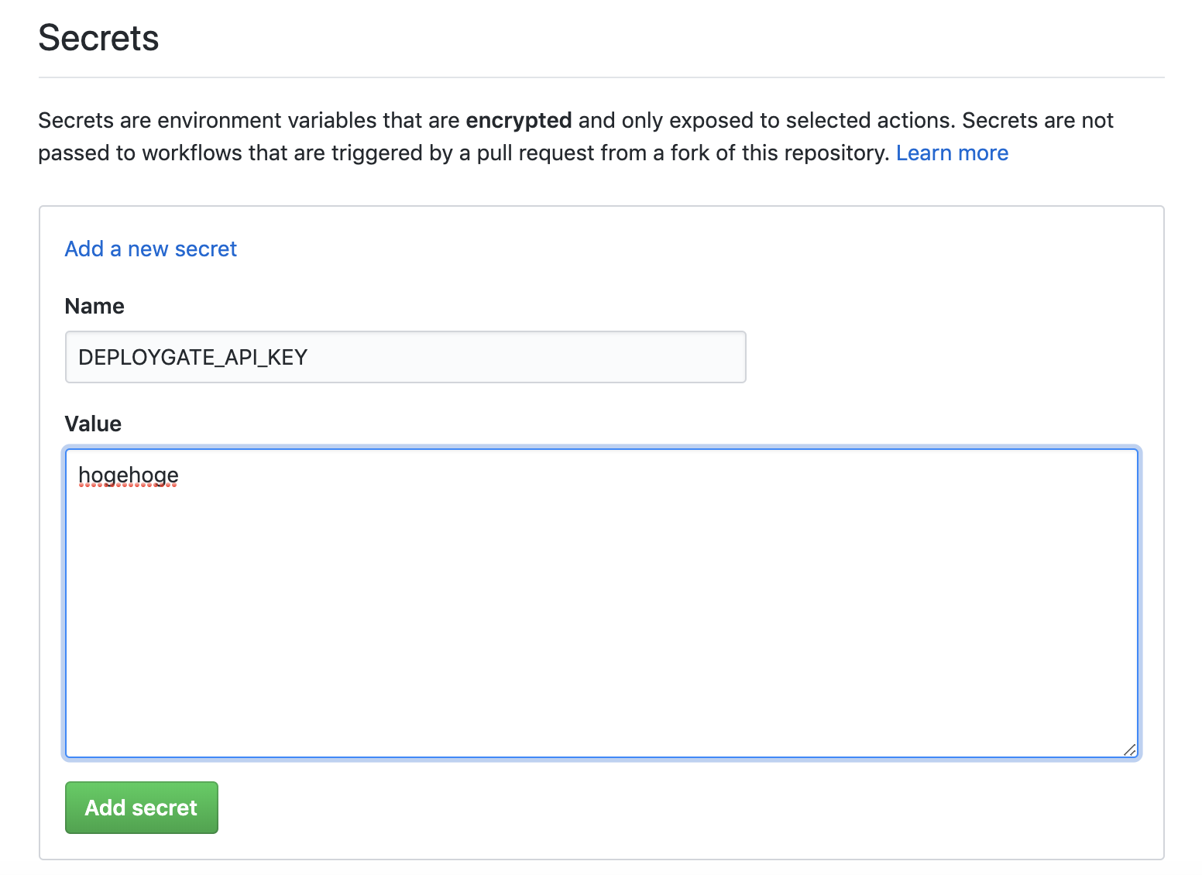Click the word repository in the description
The width and height of the screenshot is (1202, 875).
835,153
